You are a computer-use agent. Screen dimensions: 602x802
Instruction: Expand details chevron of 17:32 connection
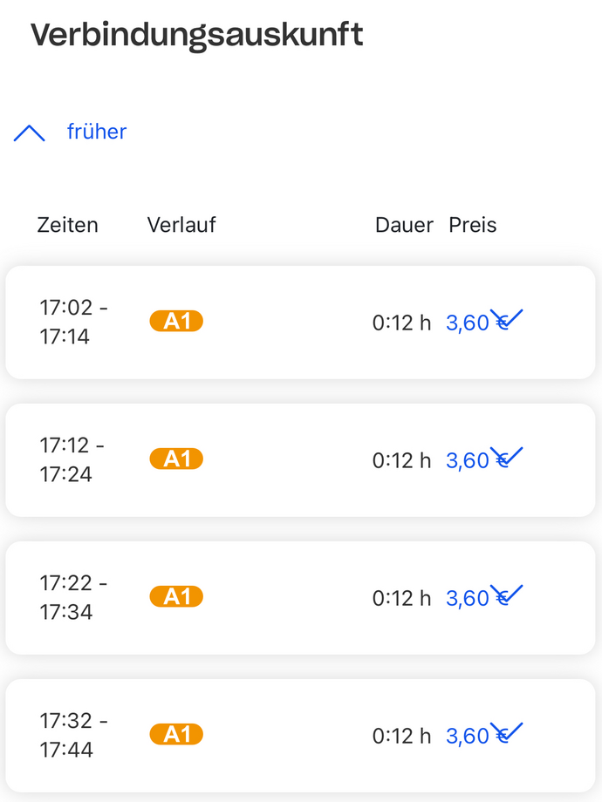pos(507,731)
